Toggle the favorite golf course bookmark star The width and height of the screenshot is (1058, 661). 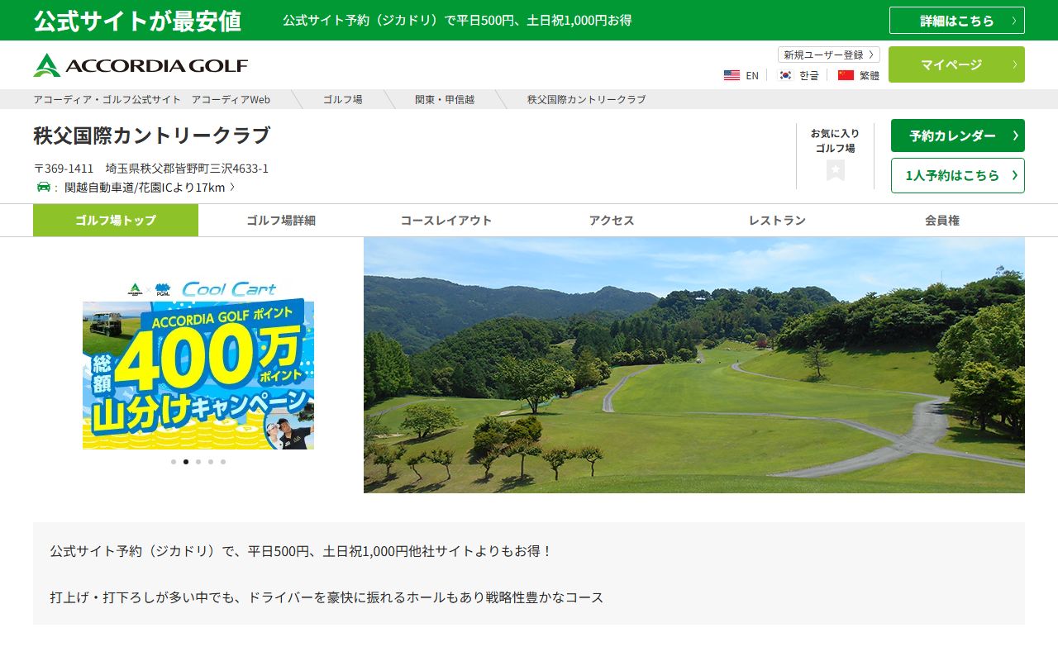836,170
